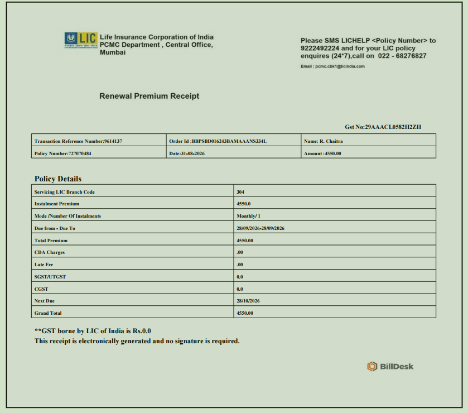Click the LIC logo
Screen dimensions: 468x413
81,40
